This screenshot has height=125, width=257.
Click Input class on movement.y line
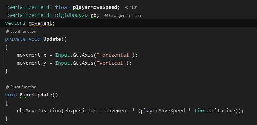(63, 63)
